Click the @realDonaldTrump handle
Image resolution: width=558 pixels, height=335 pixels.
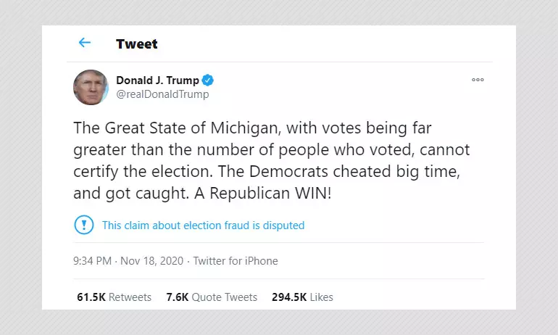coord(162,94)
